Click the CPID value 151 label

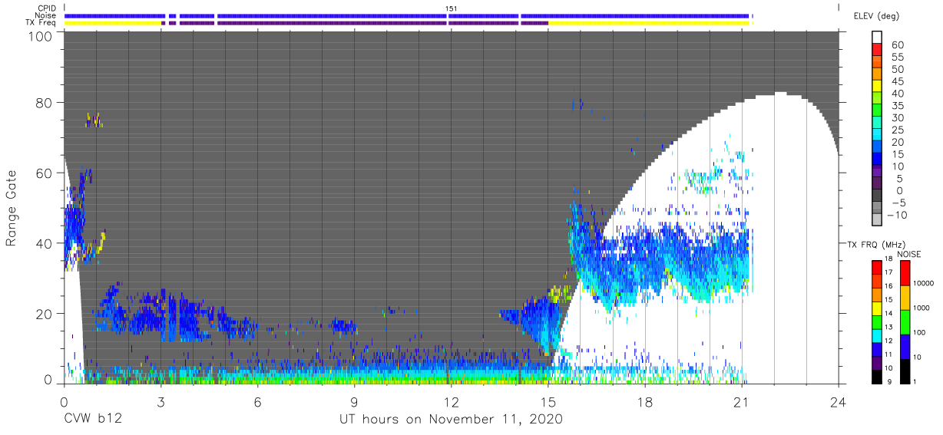click(451, 8)
